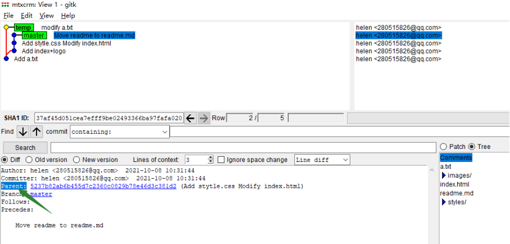Click the Follows: line in details

(16, 202)
